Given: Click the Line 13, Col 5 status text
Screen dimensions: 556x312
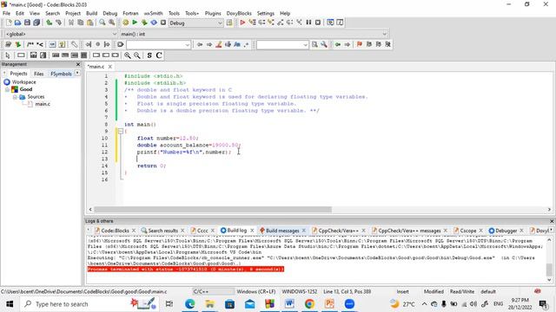Looking at the screenshot, I should [x=347, y=292].
